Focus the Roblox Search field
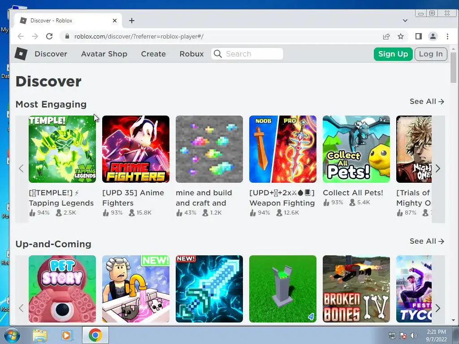This screenshot has height=344, width=459. 247,54
